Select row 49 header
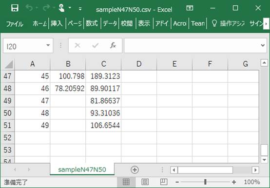 7,101
